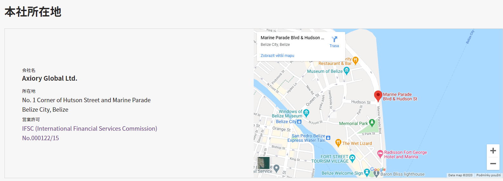
Task: Select the Museum of Belize icon
Action: click(346, 71)
